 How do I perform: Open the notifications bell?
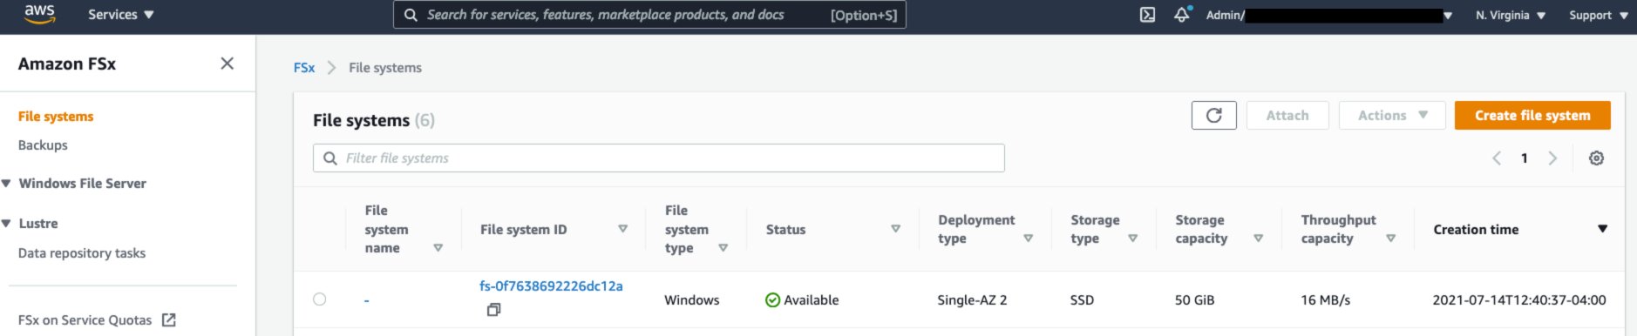pos(1182,14)
